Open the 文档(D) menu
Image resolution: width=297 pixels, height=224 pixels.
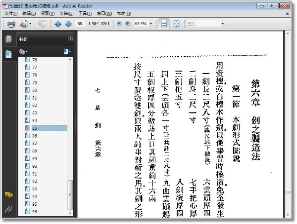coord(66,13)
